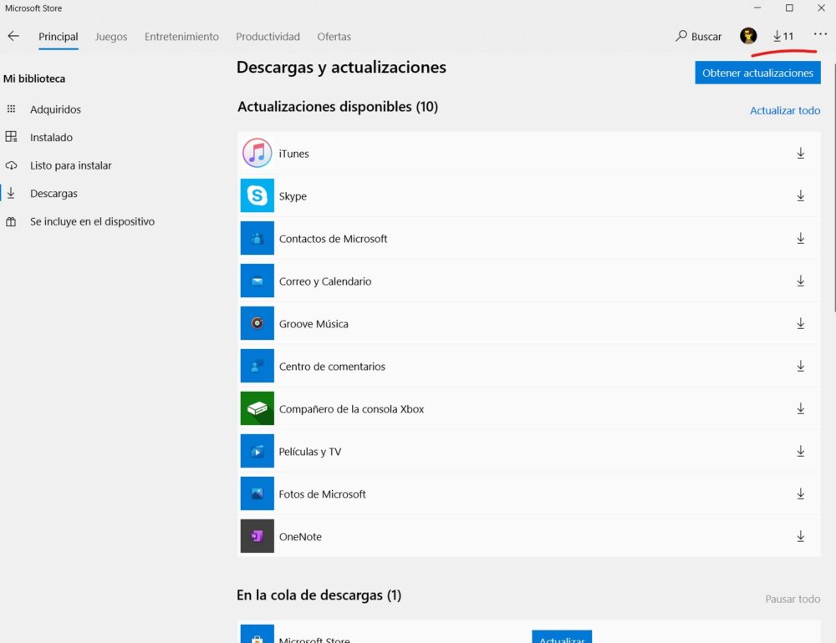Viewport: 836px width, 643px height.
Task: Click the profile avatar in the title bar
Action: tap(747, 35)
